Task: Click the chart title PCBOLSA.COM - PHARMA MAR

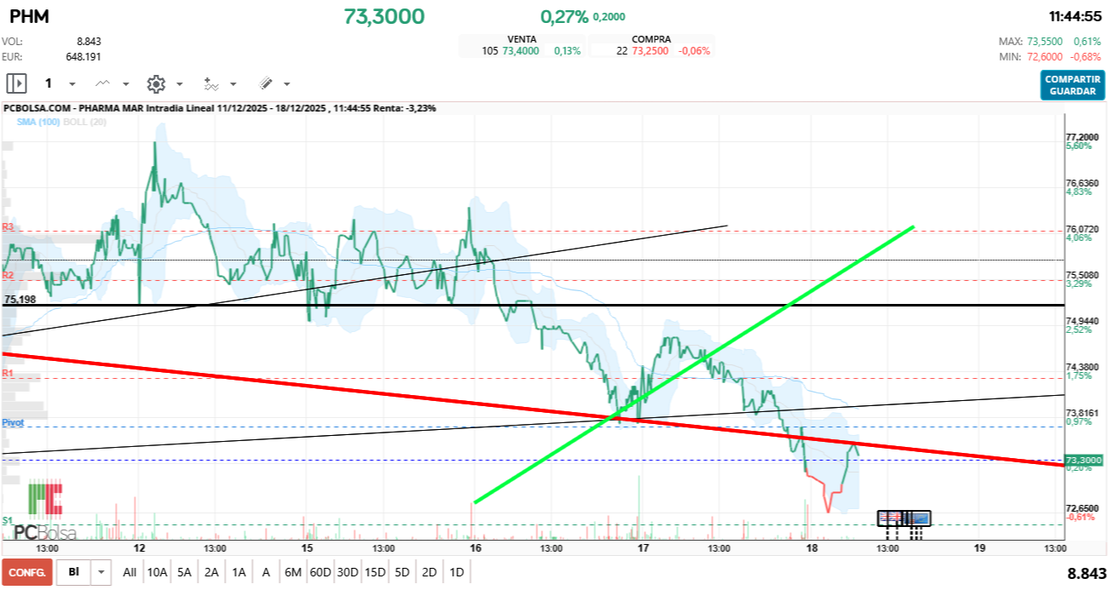Action: point(74,108)
